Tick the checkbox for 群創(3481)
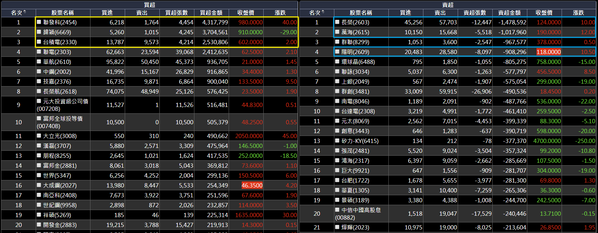This screenshot has width=598, height=233. 338,91
